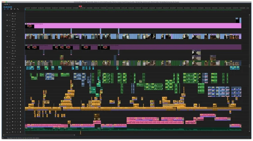Click voice-over record mic on track A1
The width and height of the screenshot is (253, 141).
pyautogui.click(x=20, y=67)
